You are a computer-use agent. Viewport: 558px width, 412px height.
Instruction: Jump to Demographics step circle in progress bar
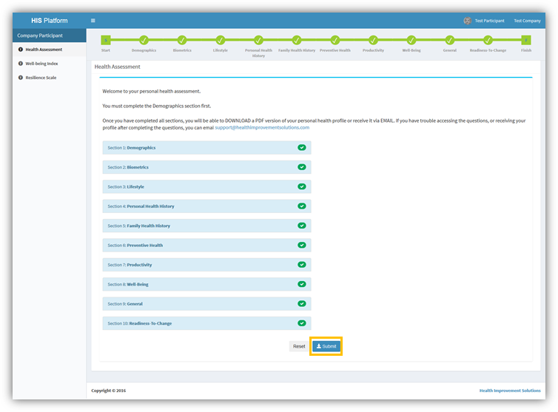pos(144,40)
